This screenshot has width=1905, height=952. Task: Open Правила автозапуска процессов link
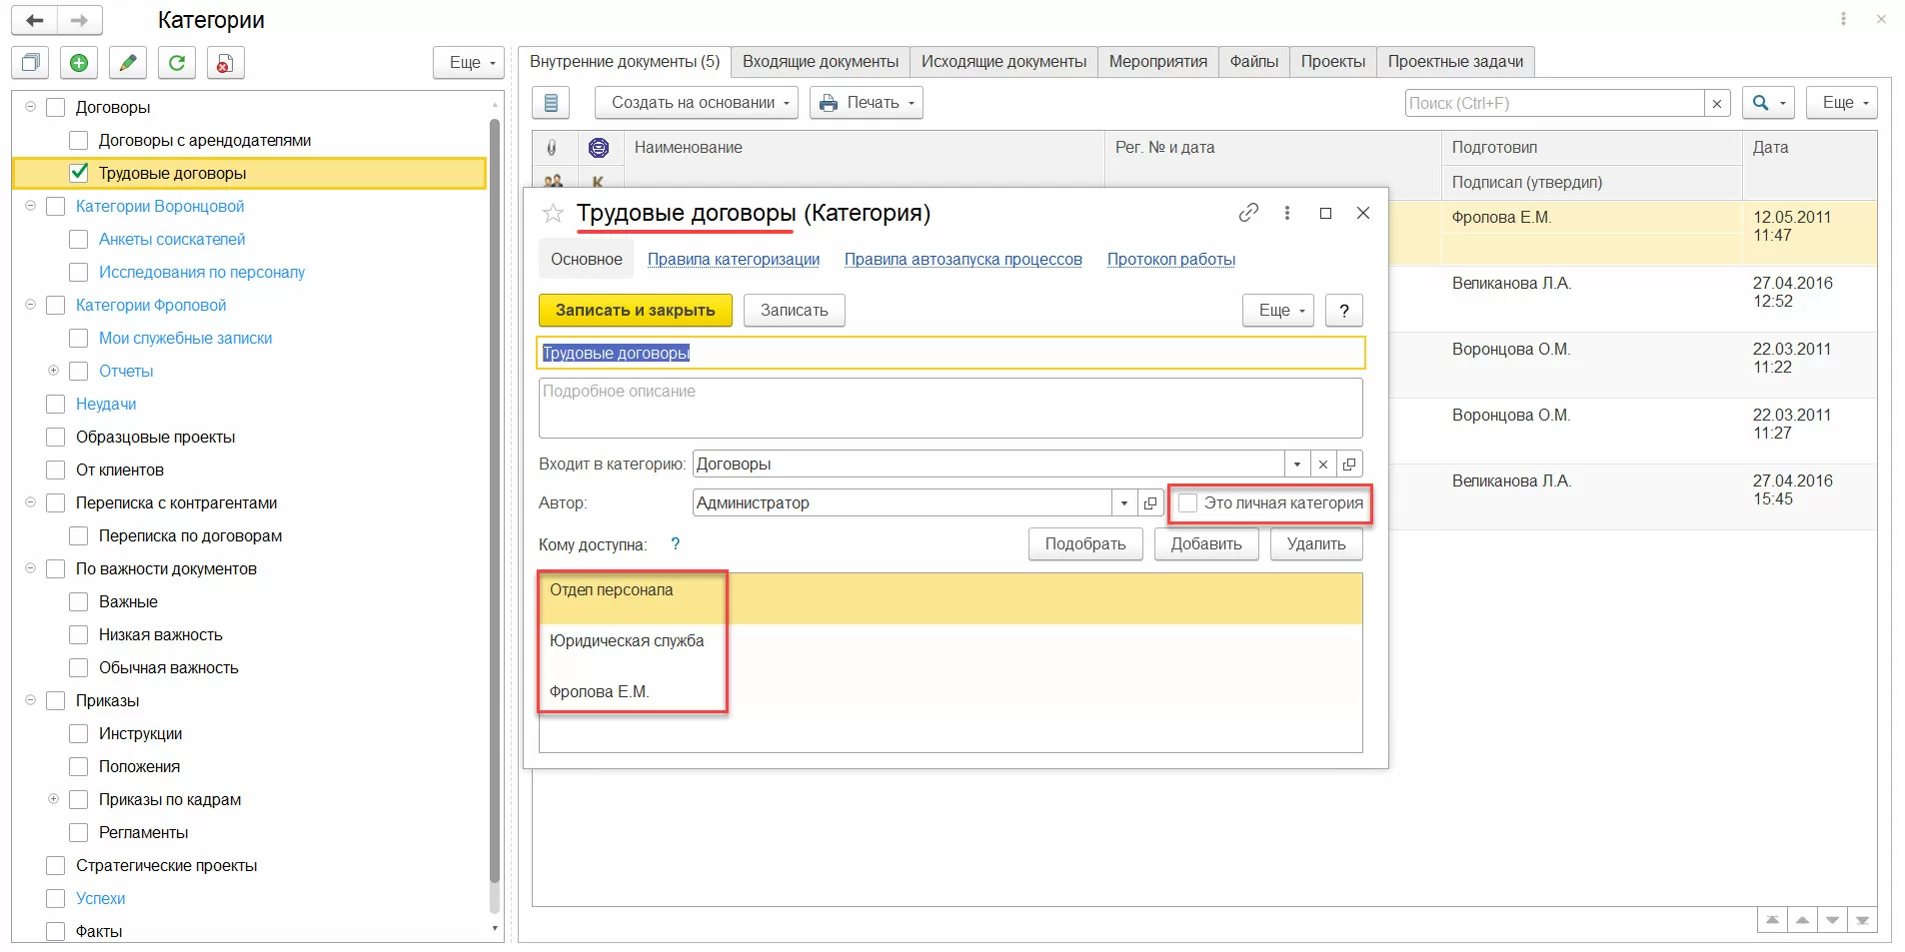[963, 260]
